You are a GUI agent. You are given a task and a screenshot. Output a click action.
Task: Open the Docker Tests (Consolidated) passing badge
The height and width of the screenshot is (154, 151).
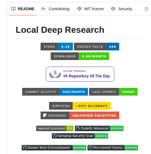(x=54, y=148)
